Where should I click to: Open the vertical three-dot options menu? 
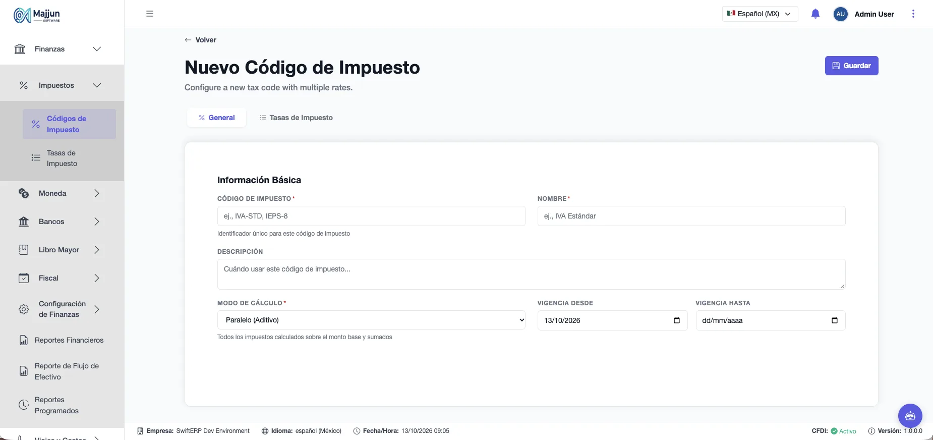tap(913, 14)
